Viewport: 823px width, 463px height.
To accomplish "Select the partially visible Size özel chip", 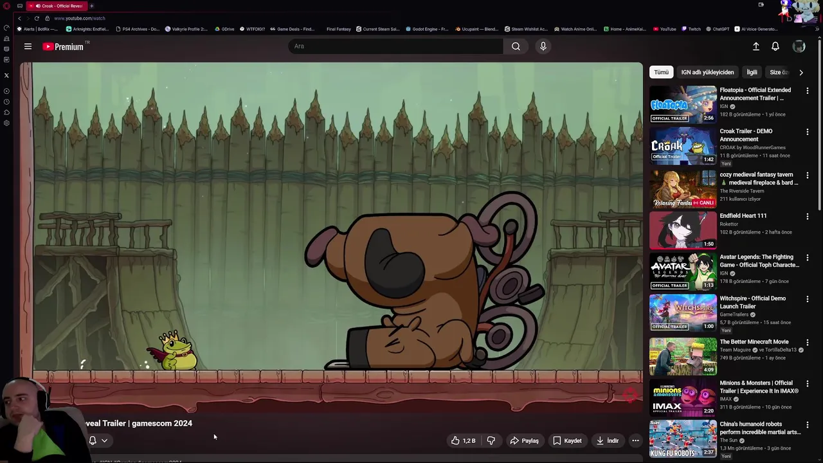I will coord(779,72).
